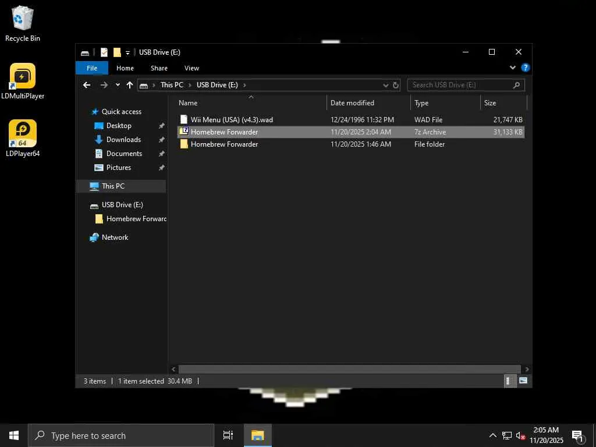Sort files by the Name column header
Screen dimensions: 596x447
coord(251,102)
